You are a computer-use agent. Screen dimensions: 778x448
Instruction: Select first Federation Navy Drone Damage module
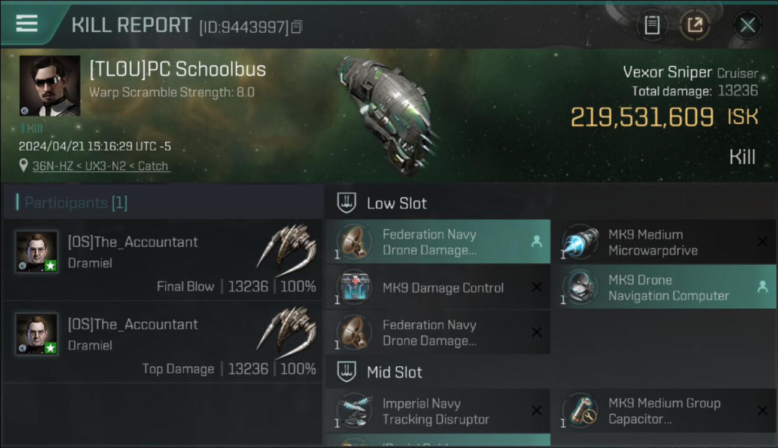pyautogui.click(x=437, y=242)
